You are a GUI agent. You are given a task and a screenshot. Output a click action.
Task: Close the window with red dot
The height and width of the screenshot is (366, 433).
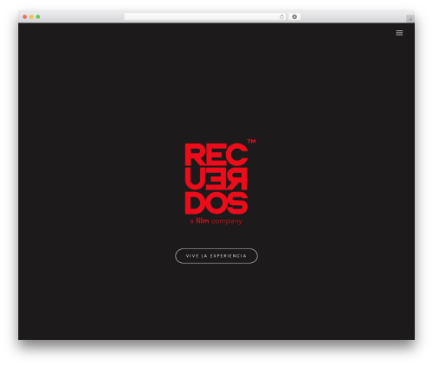click(25, 16)
